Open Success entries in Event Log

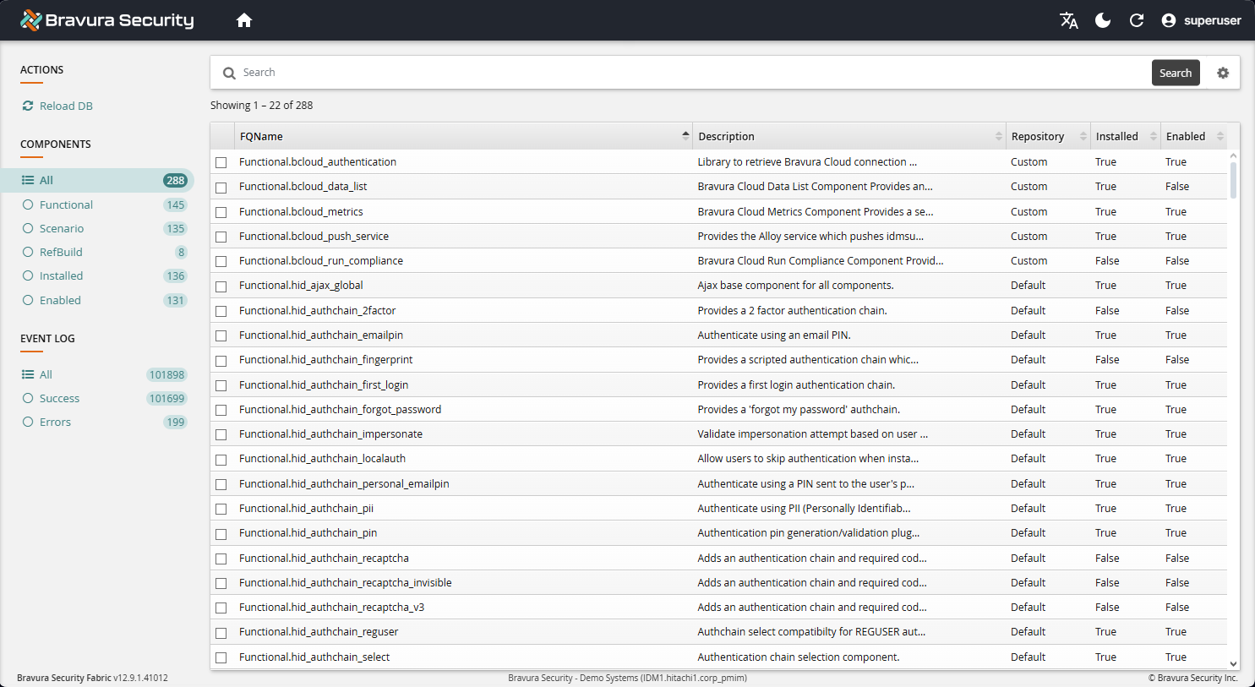59,398
